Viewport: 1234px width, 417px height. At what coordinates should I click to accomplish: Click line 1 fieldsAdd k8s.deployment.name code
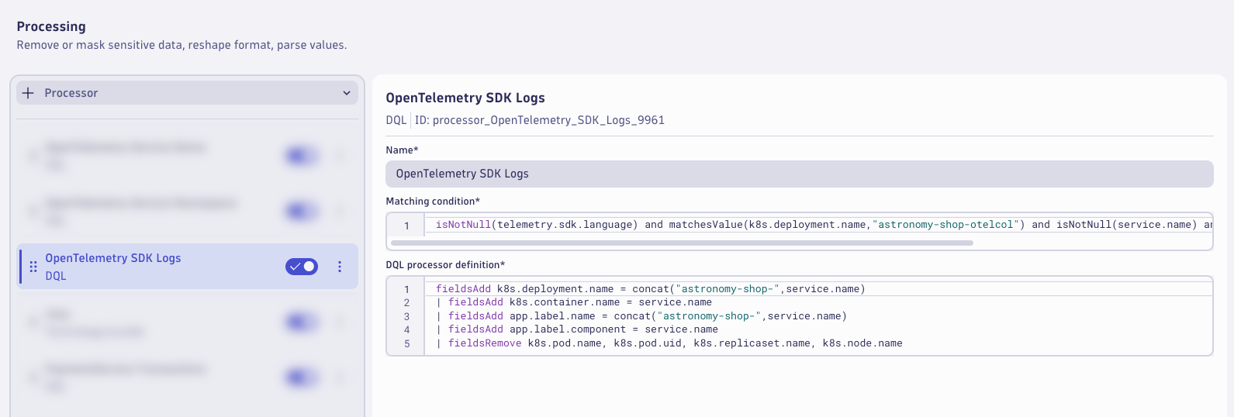pos(650,289)
